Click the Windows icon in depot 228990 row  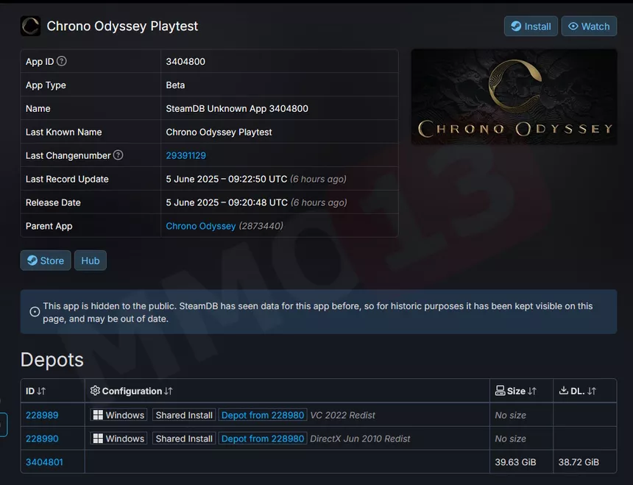click(x=98, y=439)
